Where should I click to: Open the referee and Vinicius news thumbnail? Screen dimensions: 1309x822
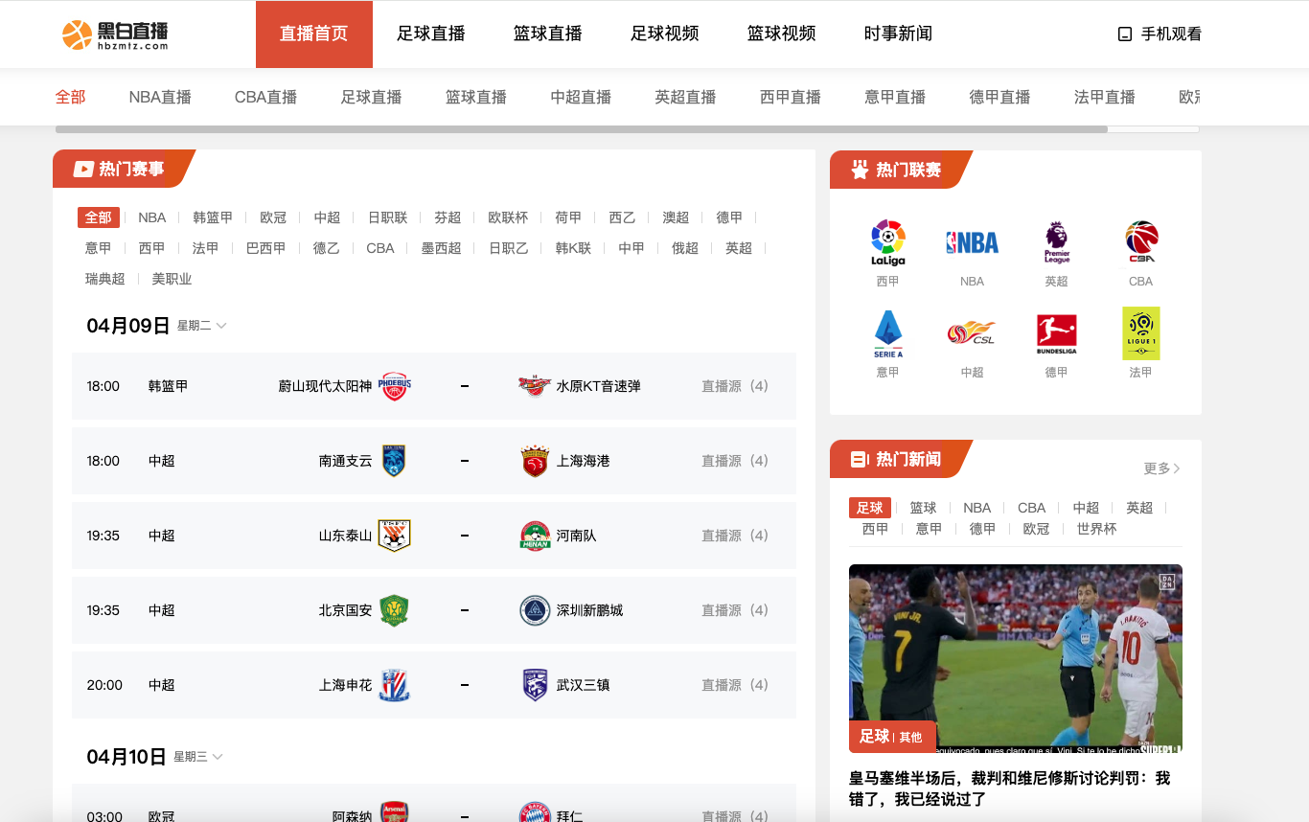pos(1016,658)
